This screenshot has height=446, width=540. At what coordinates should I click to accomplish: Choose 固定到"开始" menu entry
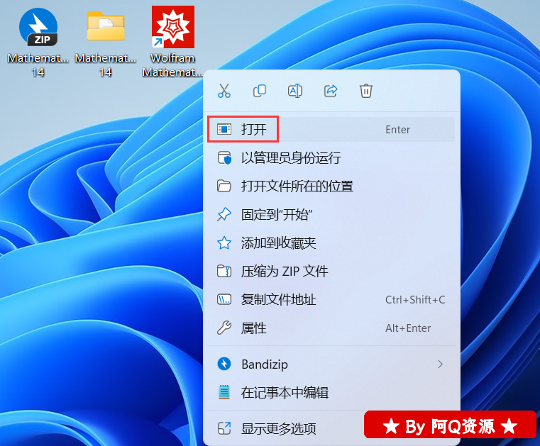[331, 215]
